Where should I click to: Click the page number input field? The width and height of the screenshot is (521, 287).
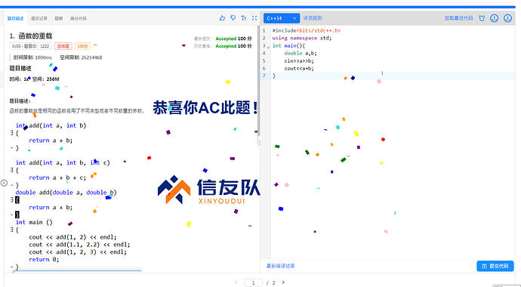253,282
